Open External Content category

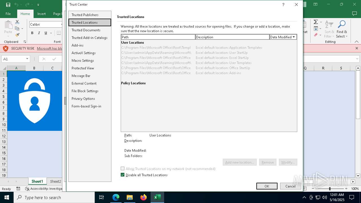(90, 83)
